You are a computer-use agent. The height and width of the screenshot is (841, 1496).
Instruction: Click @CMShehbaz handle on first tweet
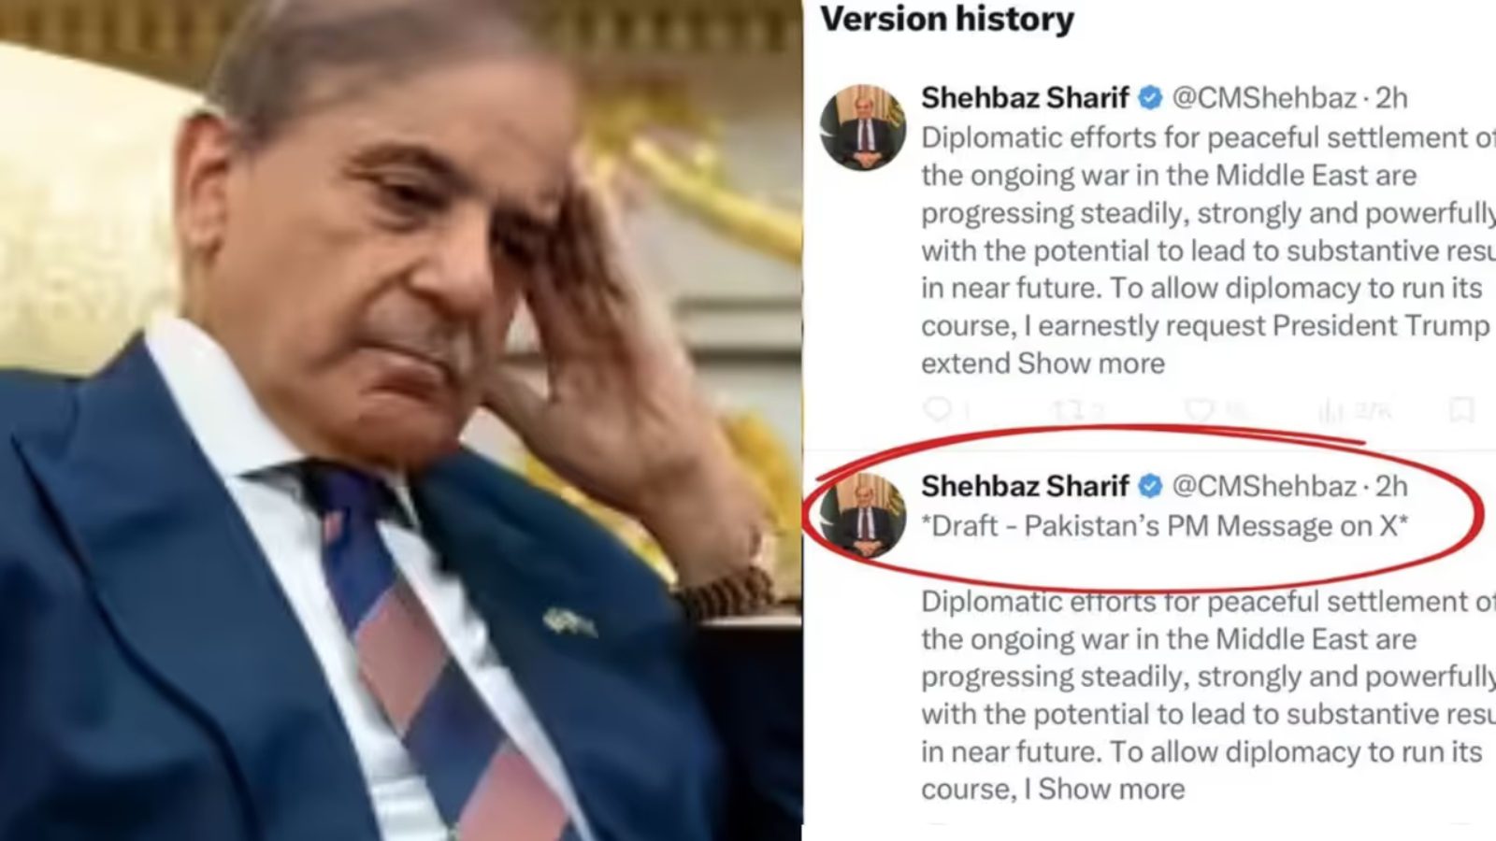pyautogui.click(x=1264, y=97)
